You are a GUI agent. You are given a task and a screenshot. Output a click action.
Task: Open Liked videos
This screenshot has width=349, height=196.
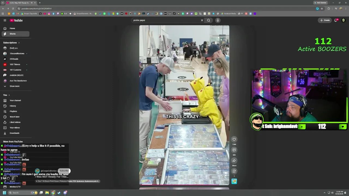15,122
